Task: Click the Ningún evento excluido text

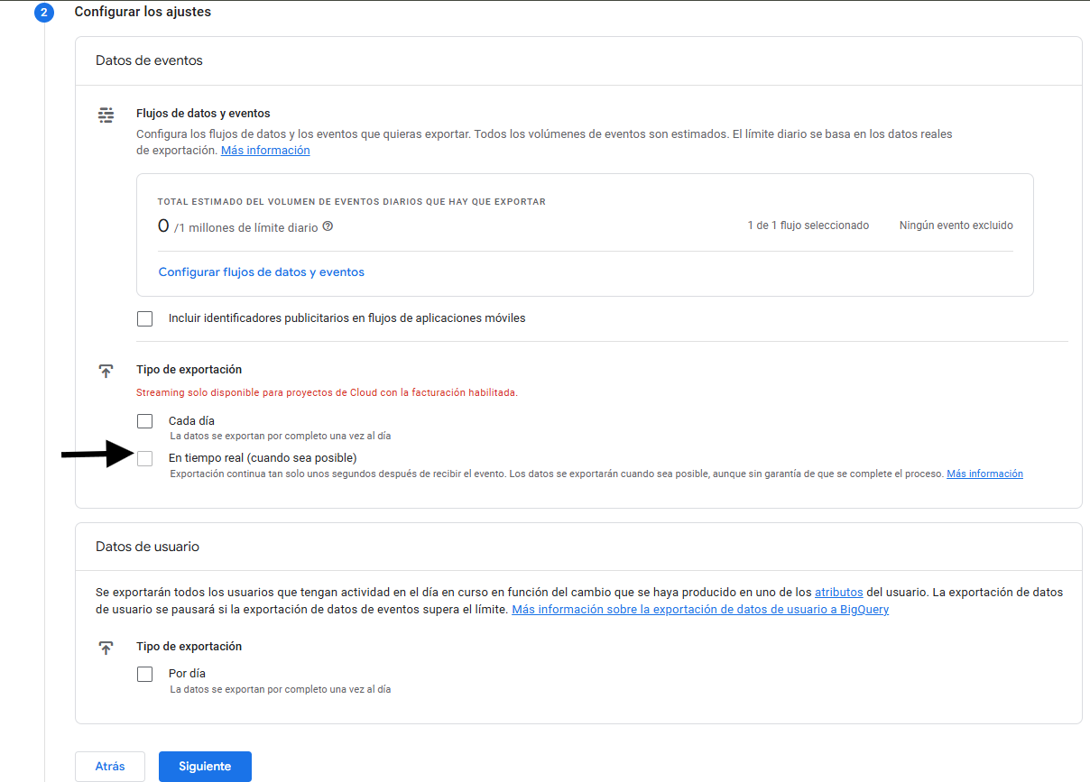Action: tap(956, 225)
